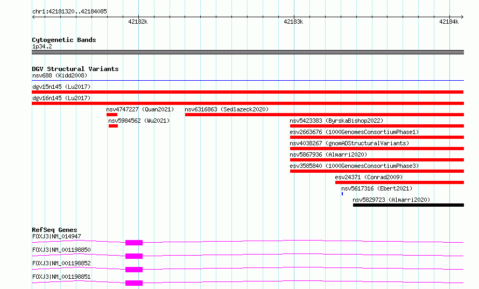The image size is (479, 289).
Task: Click the red nsv6316863 variant bar
Action: (x=325, y=115)
